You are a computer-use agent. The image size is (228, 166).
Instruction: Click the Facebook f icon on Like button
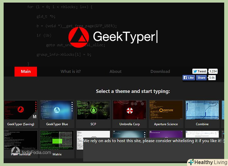coord(185,78)
